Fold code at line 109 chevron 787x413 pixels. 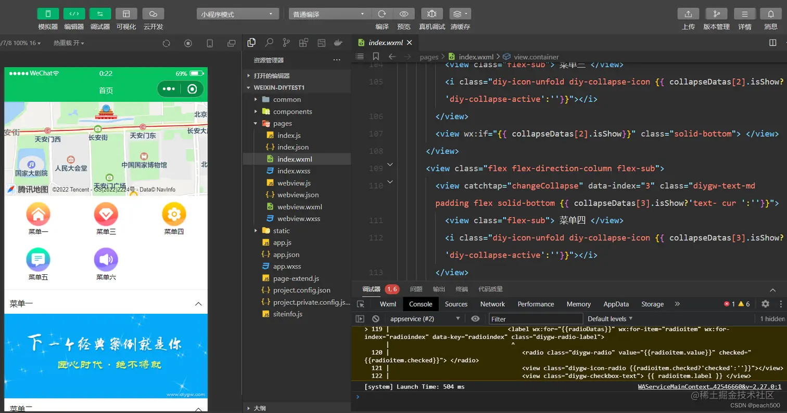[390, 165]
